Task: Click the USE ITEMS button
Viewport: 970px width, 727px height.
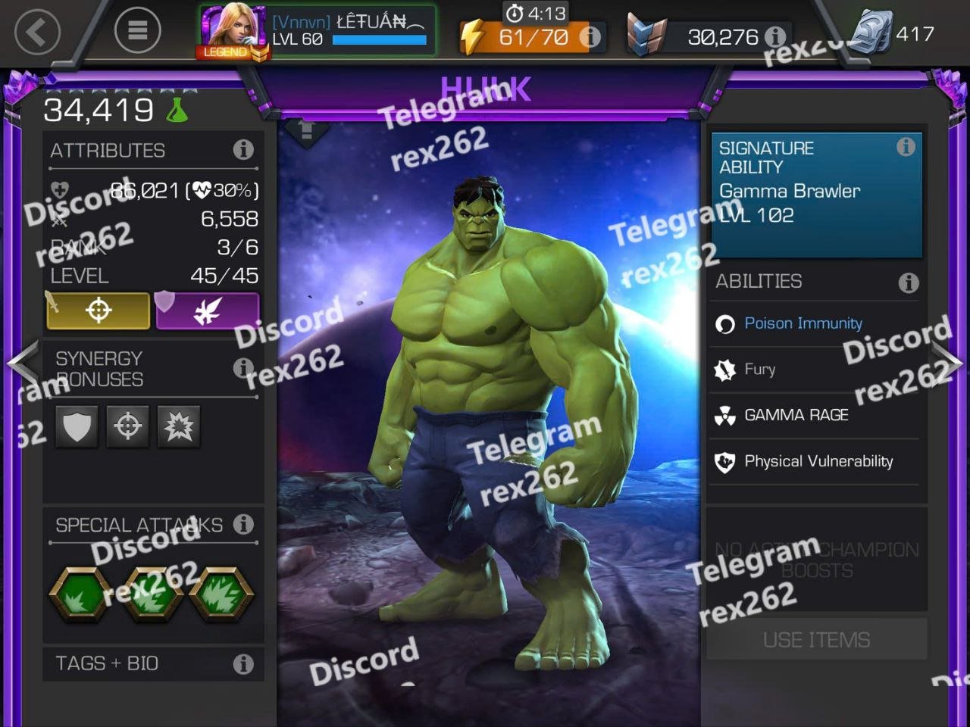Action: coord(816,640)
